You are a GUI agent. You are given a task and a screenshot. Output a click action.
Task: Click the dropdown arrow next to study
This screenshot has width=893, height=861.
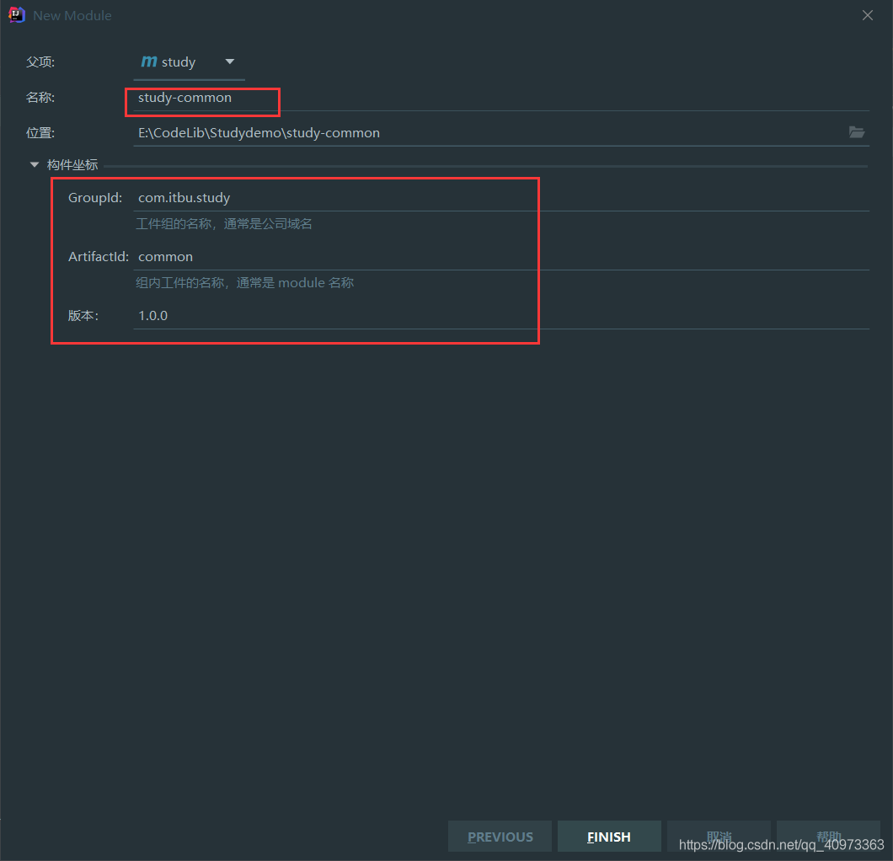[228, 61]
